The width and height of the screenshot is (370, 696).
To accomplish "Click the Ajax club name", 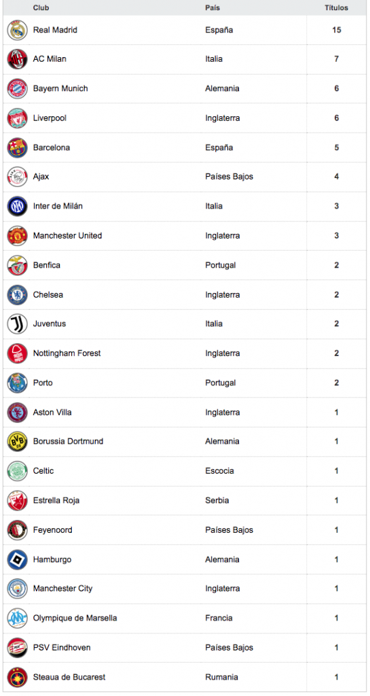I will tap(41, 177).
